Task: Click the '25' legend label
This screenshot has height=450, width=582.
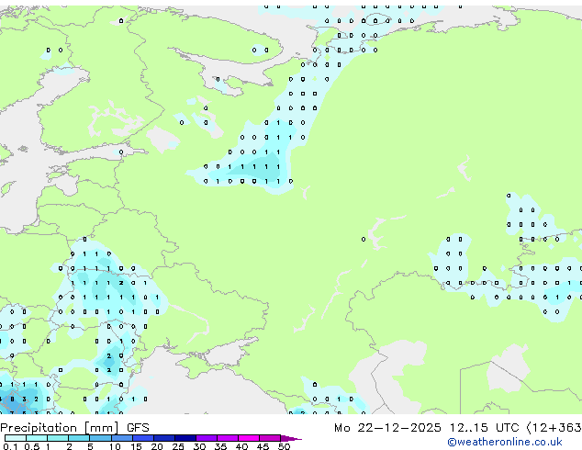Action: pos(178,446)
